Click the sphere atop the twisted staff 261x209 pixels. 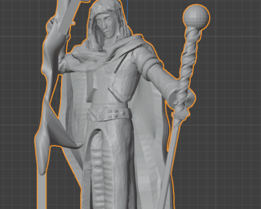[x=196, y=17]
